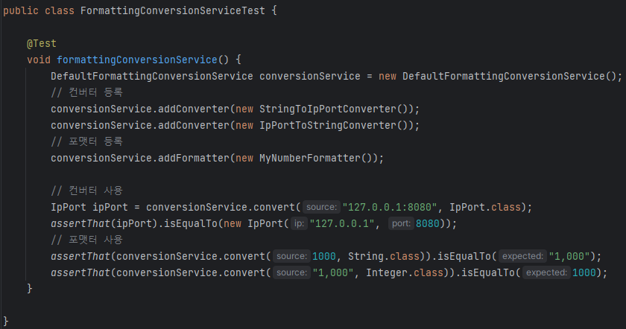Click the DefaultFormattingConversionService type at line start
The image size is (626, 329).
[152, 76]
